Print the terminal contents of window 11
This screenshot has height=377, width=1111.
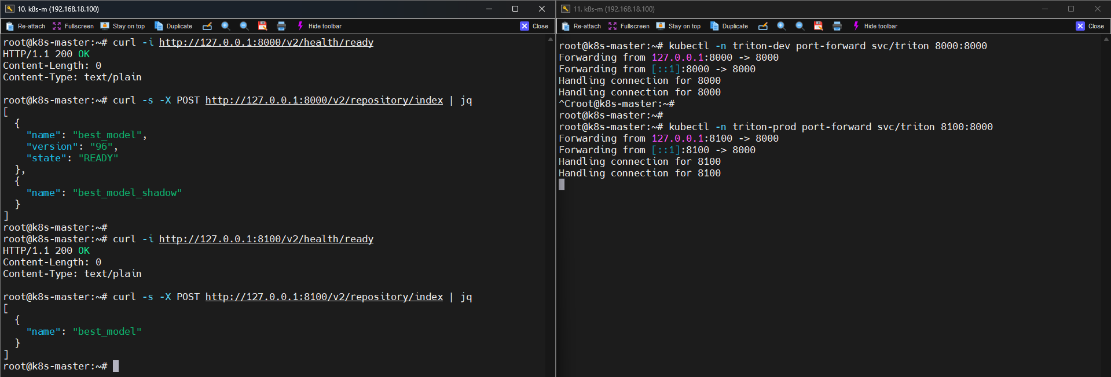837,26
